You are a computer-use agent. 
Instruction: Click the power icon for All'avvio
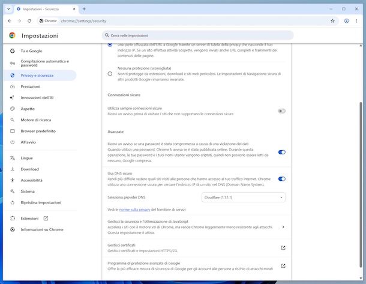pyautogui.click(x=13, y=142)
